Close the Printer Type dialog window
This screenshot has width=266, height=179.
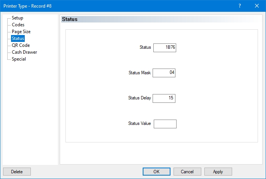pyautogui.click(x=257, y=6)
